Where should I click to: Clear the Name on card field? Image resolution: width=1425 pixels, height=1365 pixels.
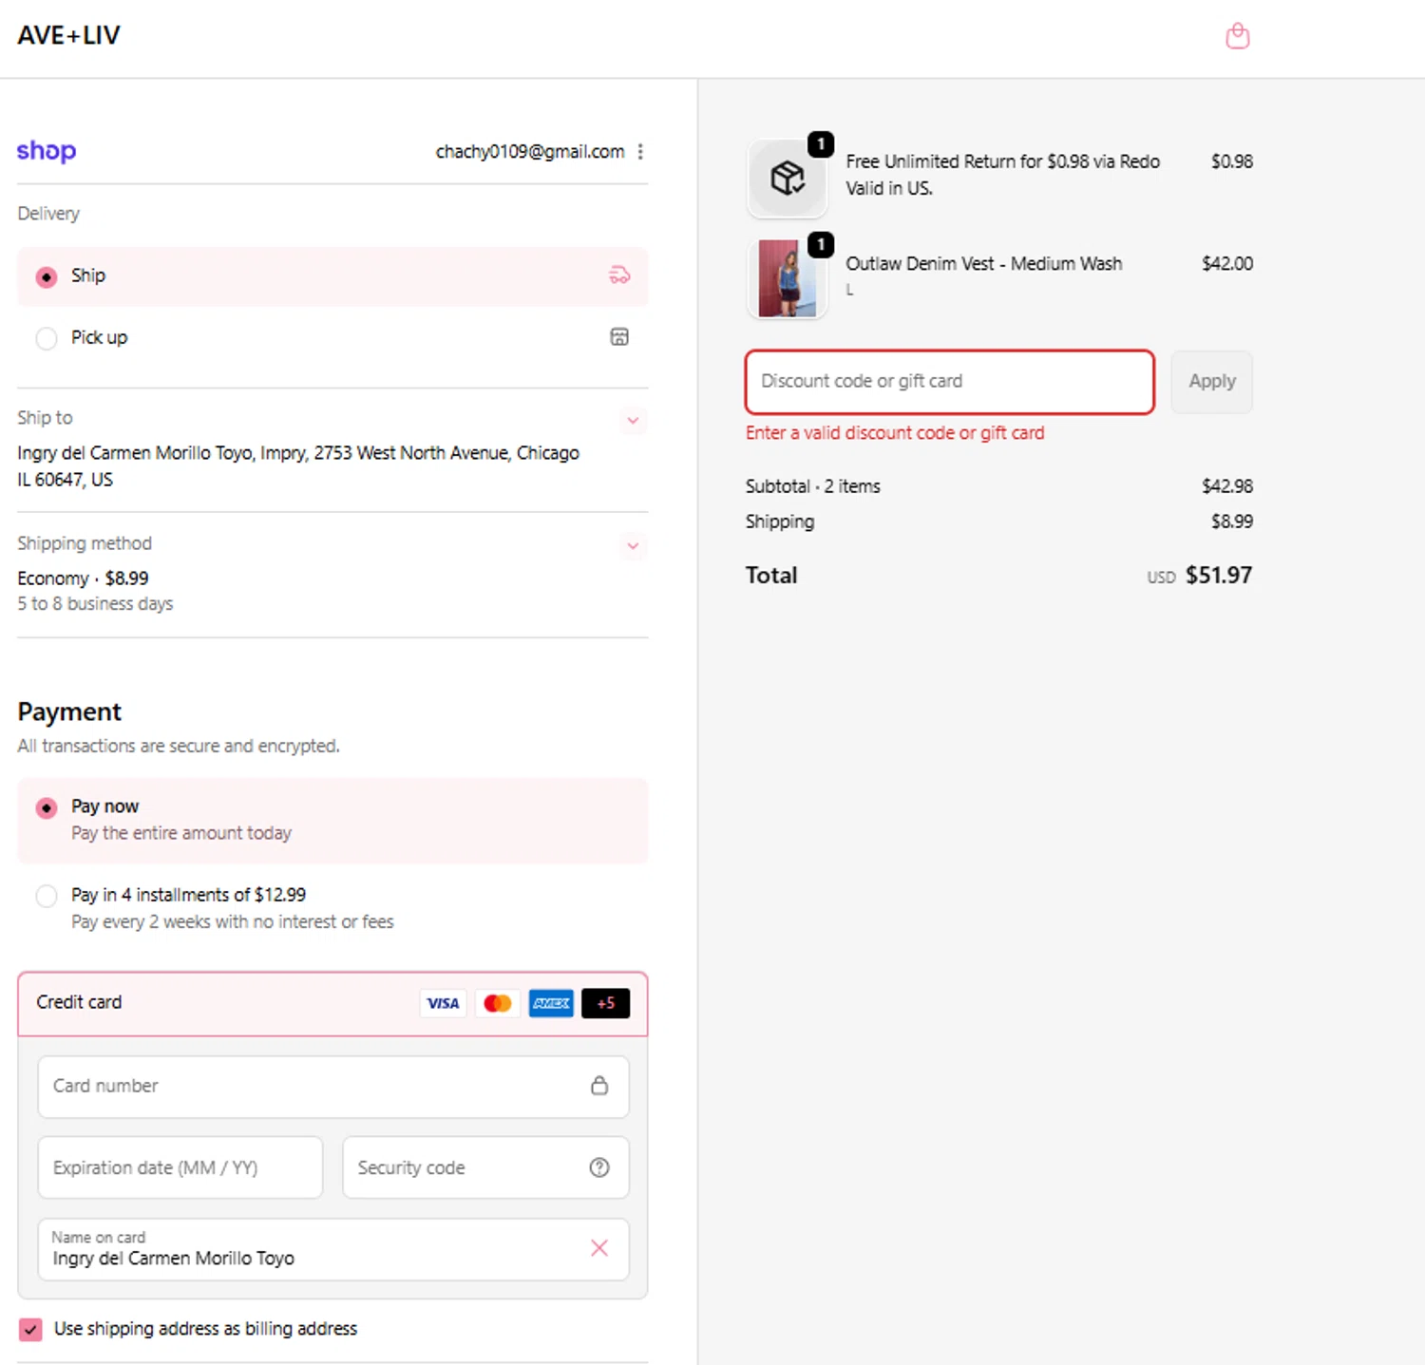coord(599,1248)
